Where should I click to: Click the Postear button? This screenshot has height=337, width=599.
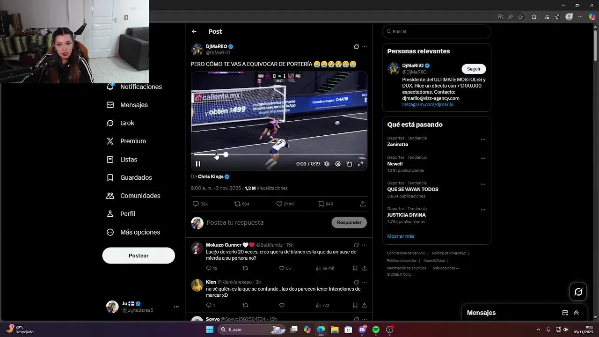[x=139, y=256]
